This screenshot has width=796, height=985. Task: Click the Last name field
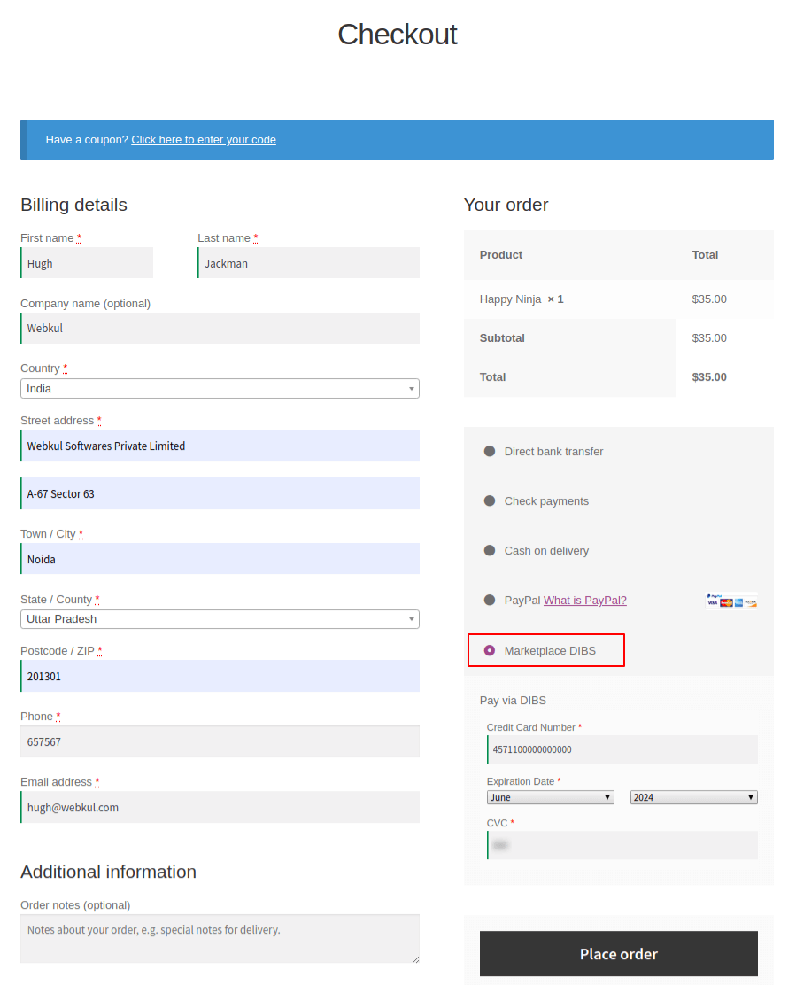(308, 263)
